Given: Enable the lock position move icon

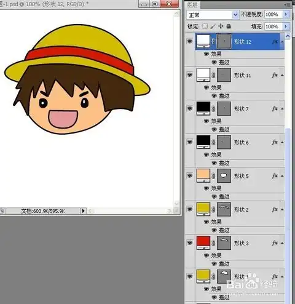Looking at the screenshot, I should 221,26.
